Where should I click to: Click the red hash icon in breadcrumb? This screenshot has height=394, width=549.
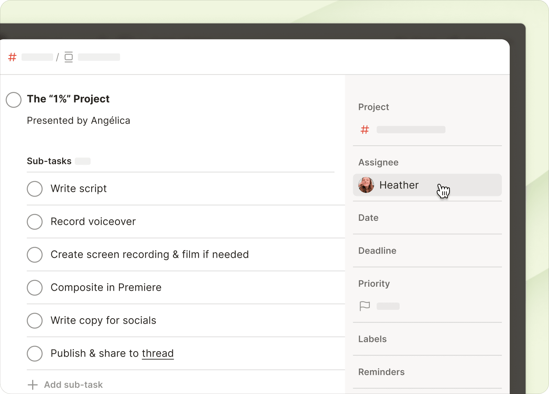12,57
